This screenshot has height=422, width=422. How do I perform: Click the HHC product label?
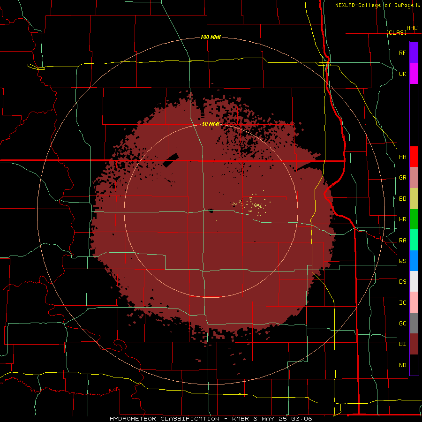pos(412,28)
